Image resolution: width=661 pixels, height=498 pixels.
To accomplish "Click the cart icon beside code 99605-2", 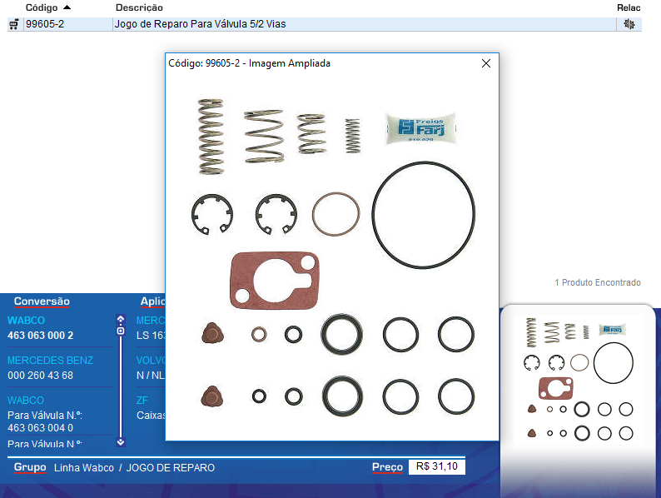I will coord(13,24).
